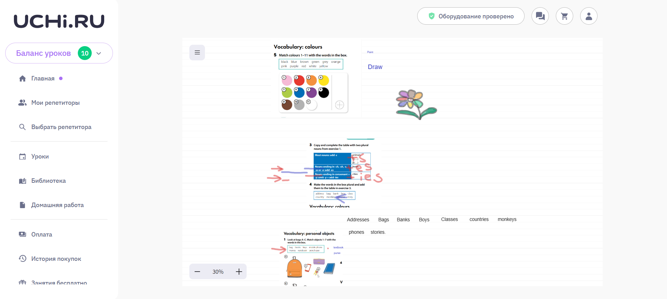Viewport: 667px width, 299px height.
Task: Click the zoom out minus button
Action: pyautogui.click(x=197, y=272)
